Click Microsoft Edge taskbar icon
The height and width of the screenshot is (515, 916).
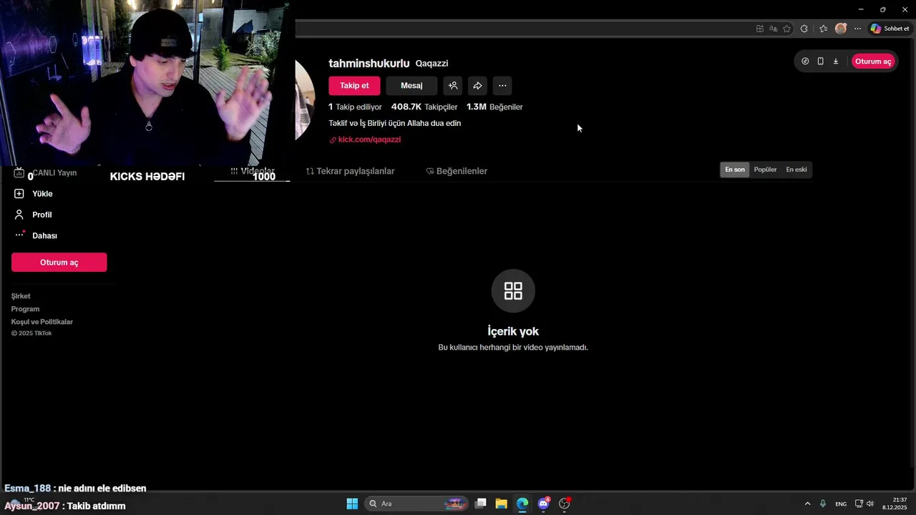click(x=522, y=504)
